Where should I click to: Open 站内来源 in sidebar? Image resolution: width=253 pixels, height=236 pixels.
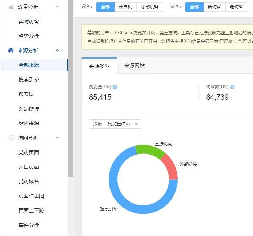(29, 123)
